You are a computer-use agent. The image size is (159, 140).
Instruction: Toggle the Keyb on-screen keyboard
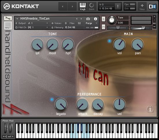click(x=83, y=6)
